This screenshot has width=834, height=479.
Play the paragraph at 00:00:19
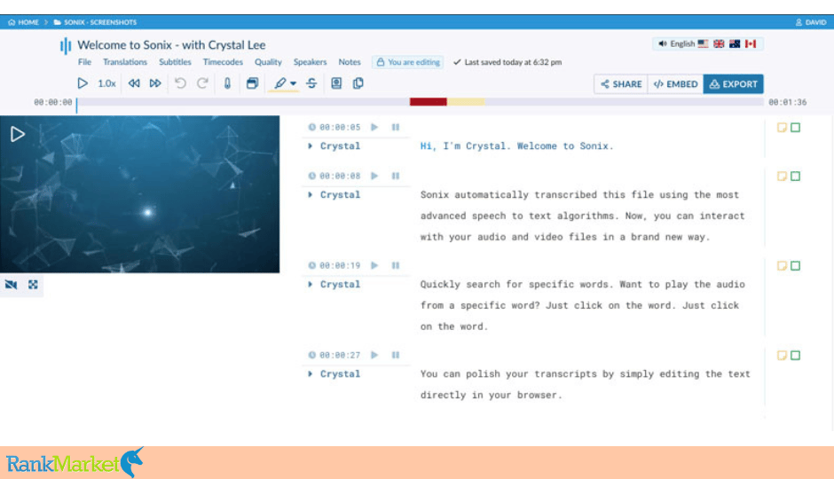374,265
